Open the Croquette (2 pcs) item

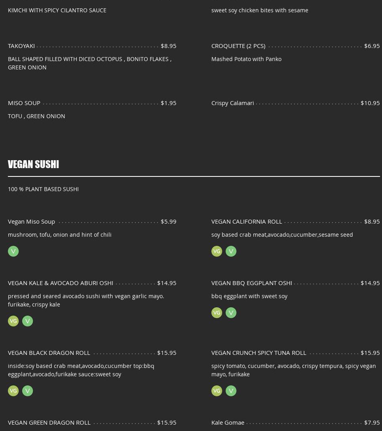[238, 46]
